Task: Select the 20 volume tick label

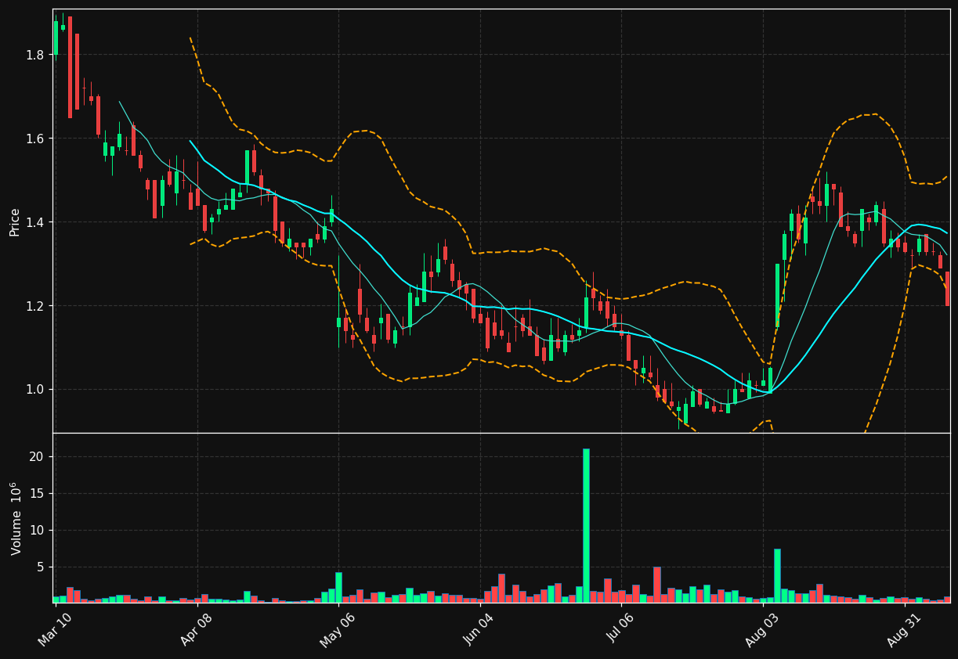Action: [38, 457]
